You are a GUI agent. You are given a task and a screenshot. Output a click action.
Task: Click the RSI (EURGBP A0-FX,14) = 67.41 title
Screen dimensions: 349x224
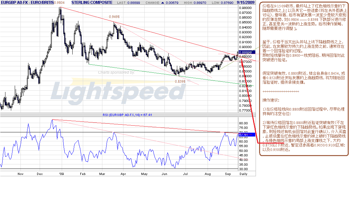tap(127, 115)
